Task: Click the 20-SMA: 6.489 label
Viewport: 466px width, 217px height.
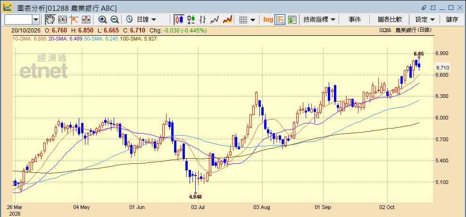Action: [66, 39]
